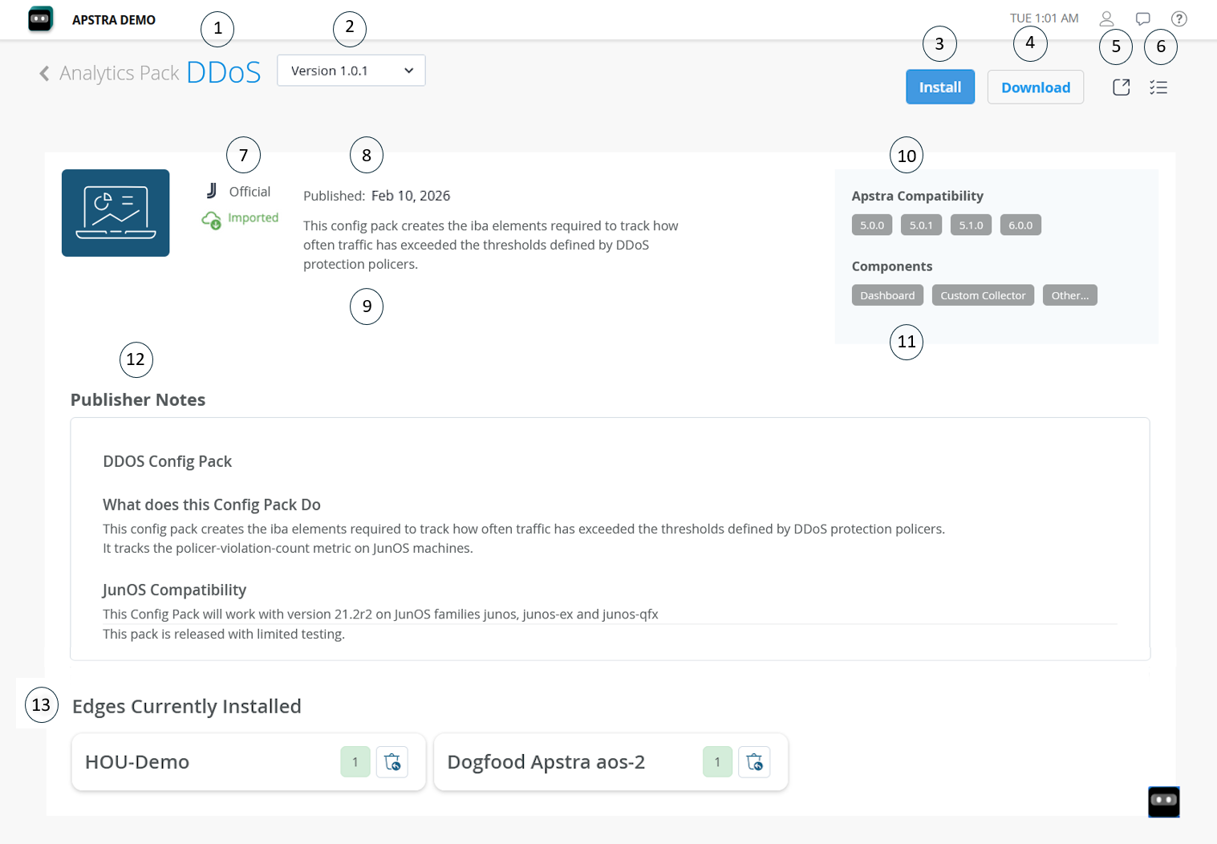Click the Apstra Compatibility label
The width and height of the screenshot is (1217, 844).
pos(918,196)
